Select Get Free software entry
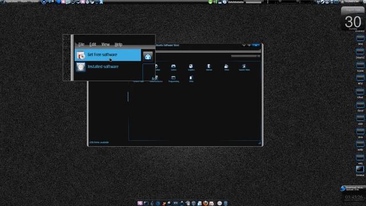Image resolution: width=366 pixels, height=206 pixels. [x=108, y=55]
